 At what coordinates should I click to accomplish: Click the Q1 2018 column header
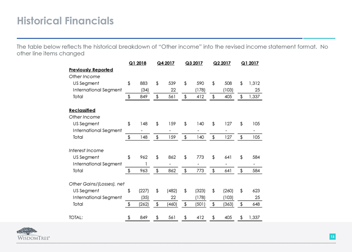[x=138, y=63]
